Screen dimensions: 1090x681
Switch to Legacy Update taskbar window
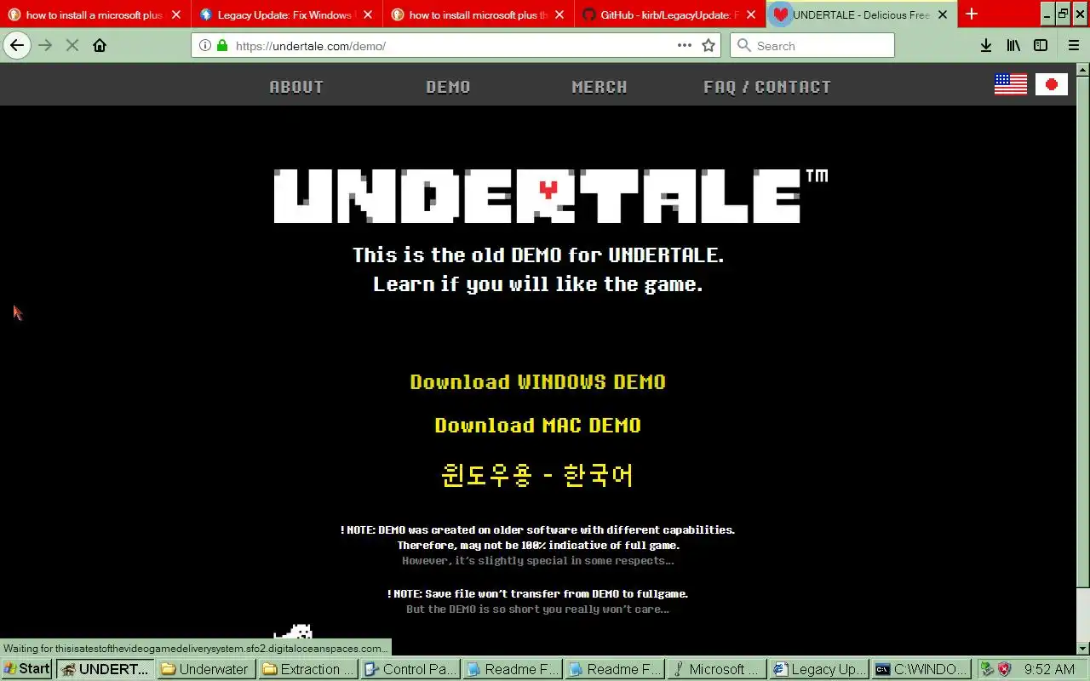pos(819,669)
